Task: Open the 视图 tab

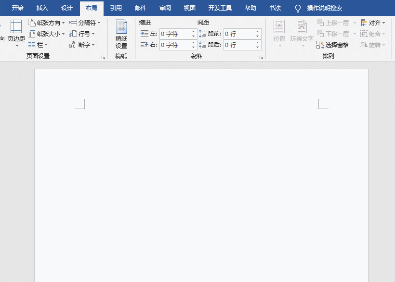Action: (189, 8)
